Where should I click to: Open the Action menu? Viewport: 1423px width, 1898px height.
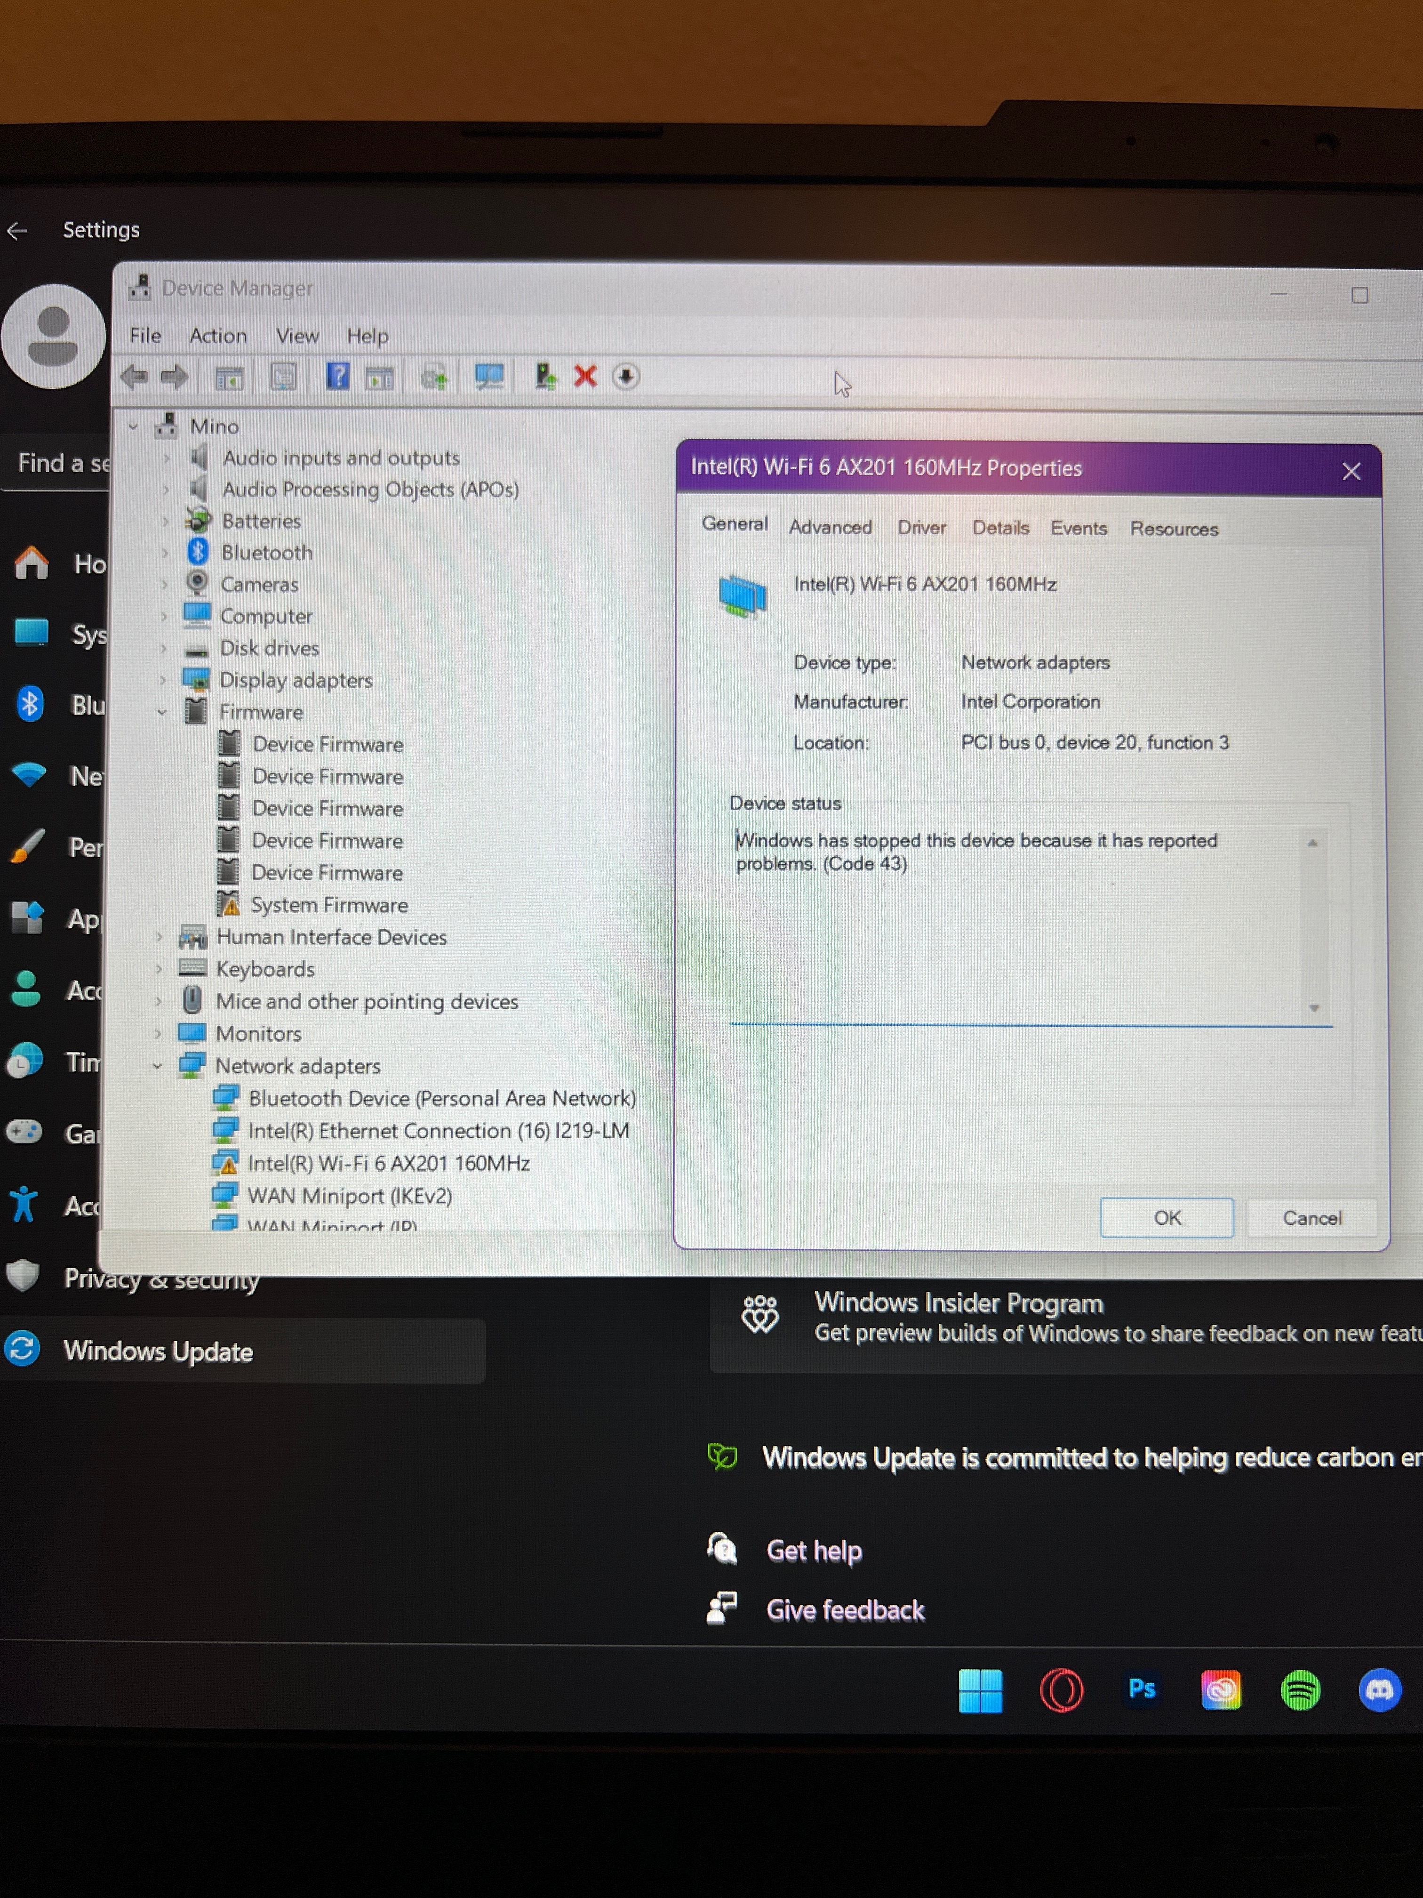218,336
